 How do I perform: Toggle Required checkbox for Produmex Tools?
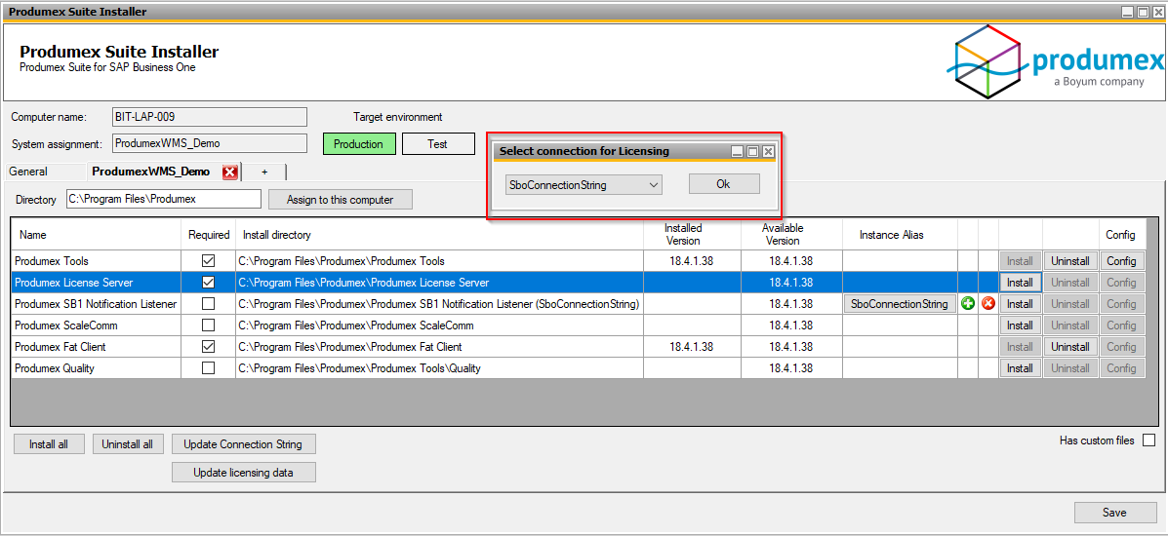(209, 260)
